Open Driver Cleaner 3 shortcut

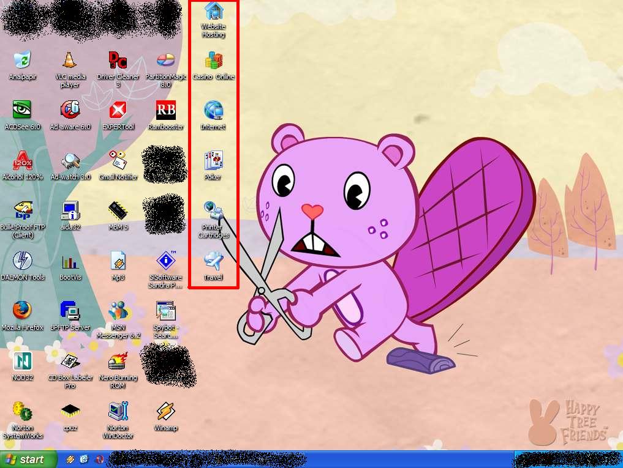tap(118, 61)
